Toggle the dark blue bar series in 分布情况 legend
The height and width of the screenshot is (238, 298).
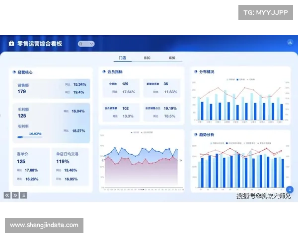(x=240, y=79)
